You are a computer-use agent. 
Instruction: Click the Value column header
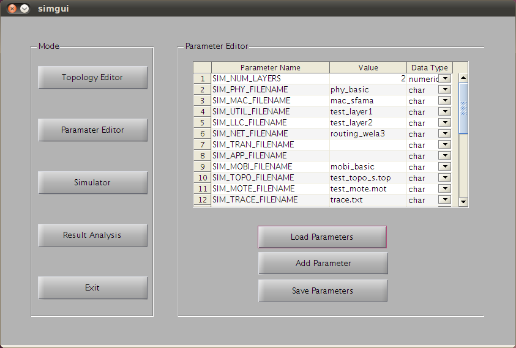pyautogui.click(x=368, y=68)
